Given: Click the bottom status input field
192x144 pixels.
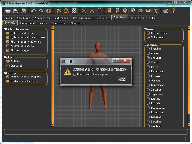Looking at the screenshot, I should (x=96, y=132).
